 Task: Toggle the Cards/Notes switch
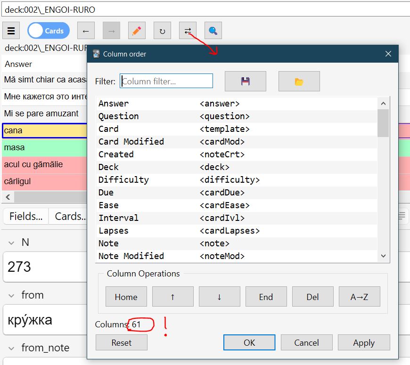pos(49,31)
